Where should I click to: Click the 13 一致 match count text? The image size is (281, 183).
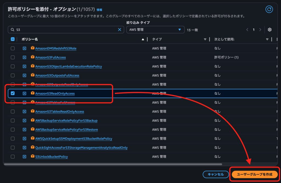[x=192, y=30]
